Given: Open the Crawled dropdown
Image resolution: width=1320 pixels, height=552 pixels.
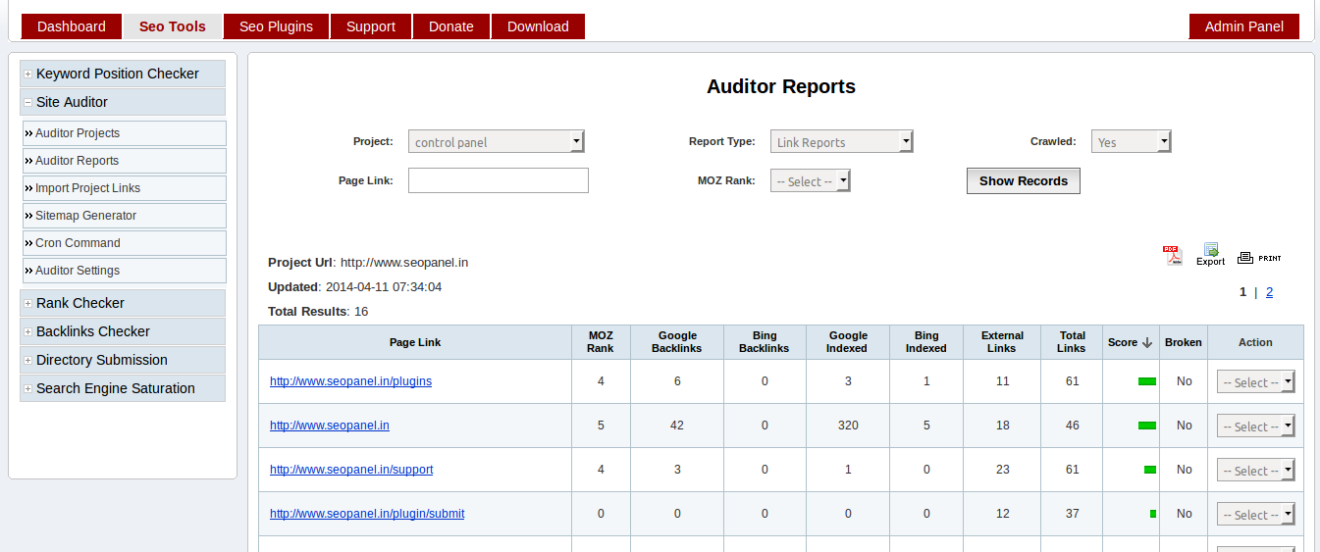Looking at the screenshot, I should coord(1132,142).
